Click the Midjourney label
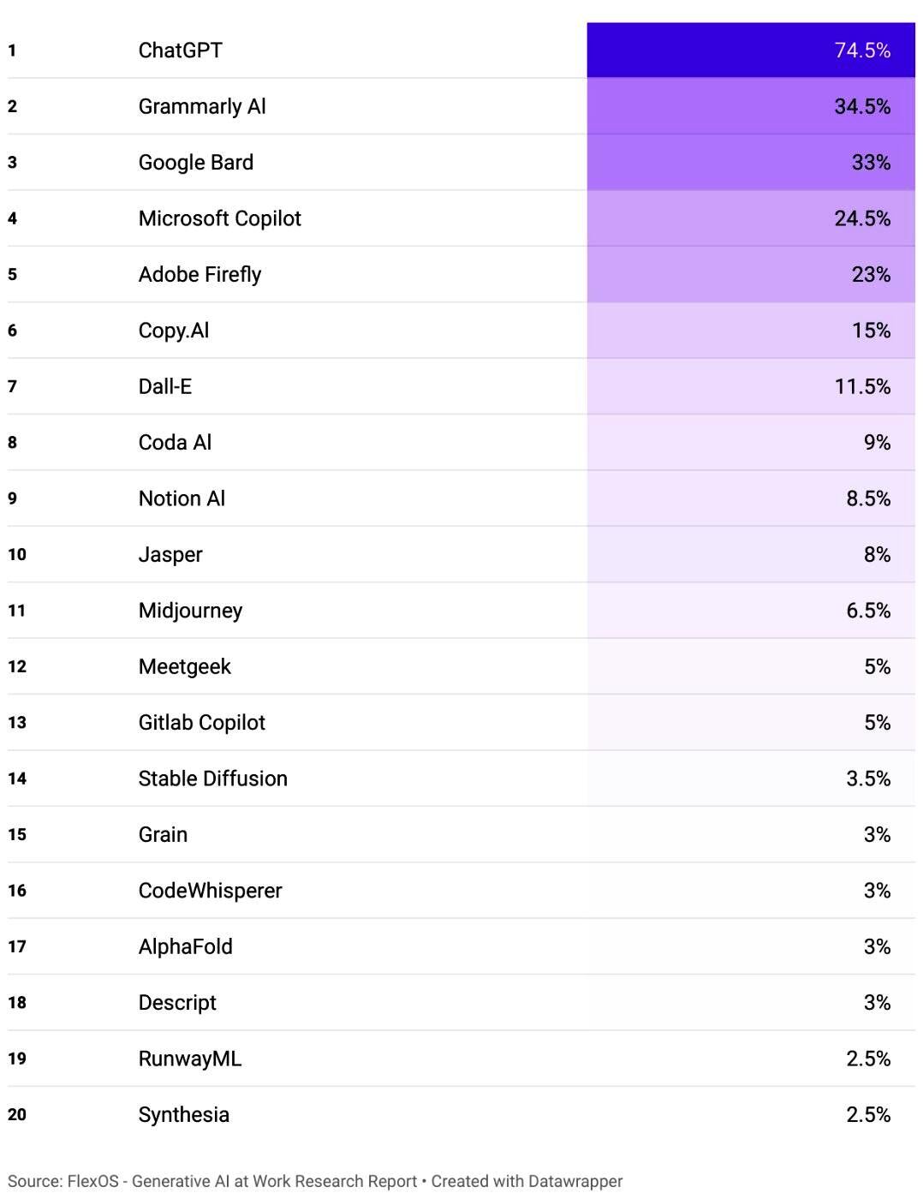The height and width of the screenshot is (1199, 923). [x=190, y=611]
